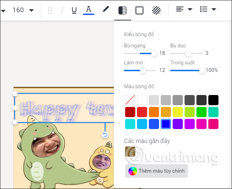This screenshot has width=232, height=189.
Task: Toggle italic text formatting
Action: click(62, 10)
